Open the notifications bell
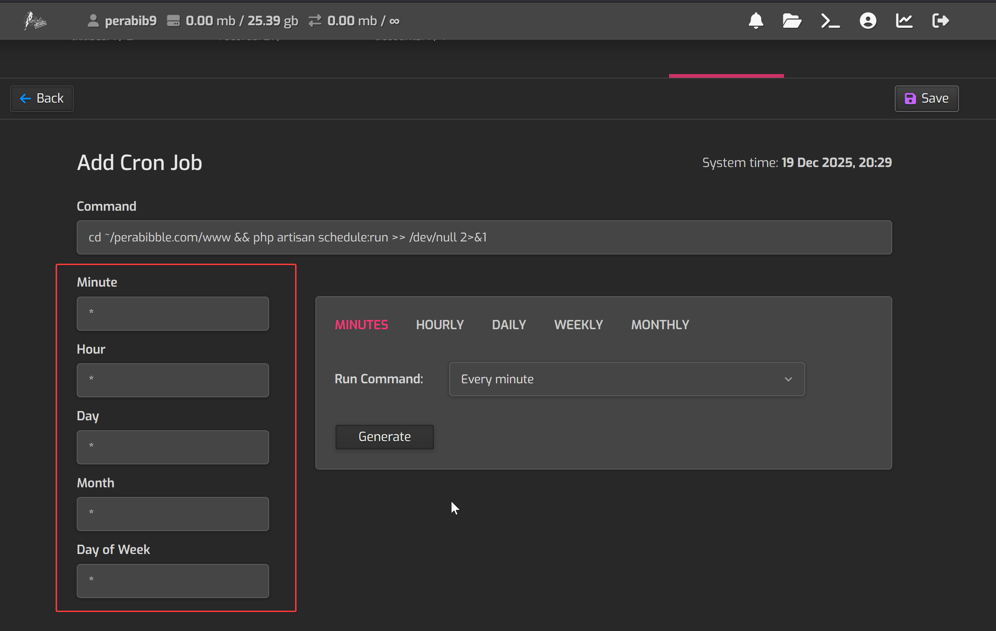This screenshot has width=996, height=631. coord(756,20)
